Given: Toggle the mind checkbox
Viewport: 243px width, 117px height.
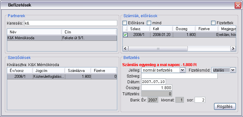Looking at the screenshot, I should [149, 23].
